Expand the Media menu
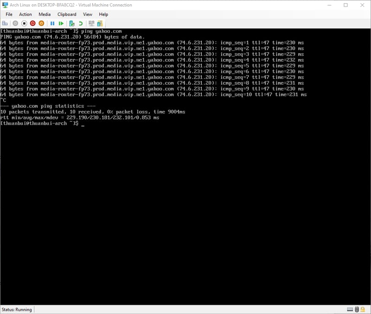 (x=45, y=14)
